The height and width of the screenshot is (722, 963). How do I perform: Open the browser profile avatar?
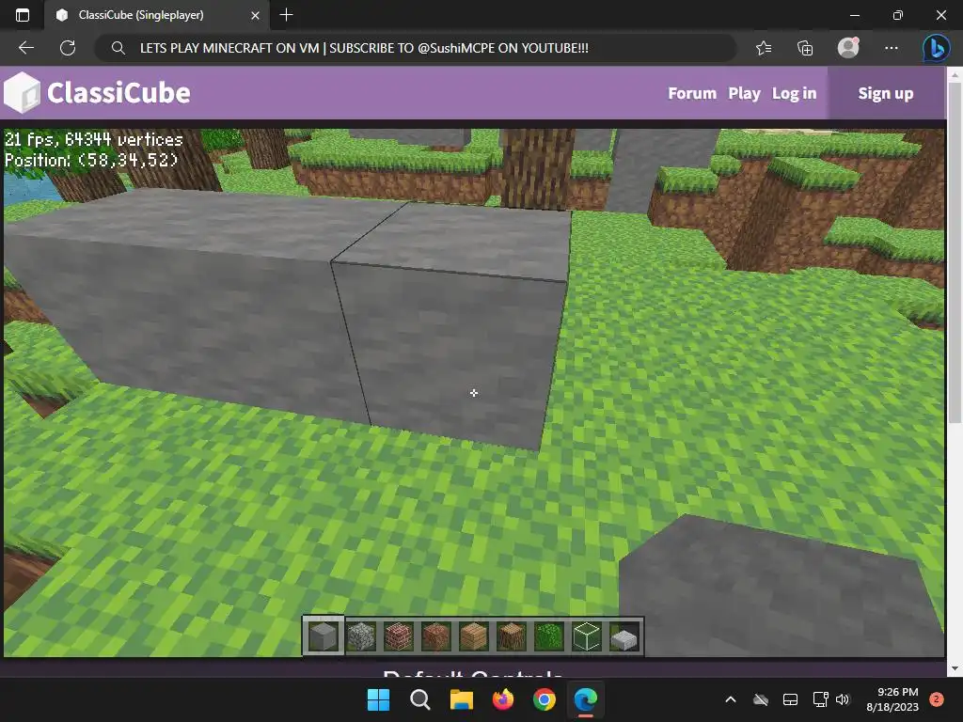point(848,48)
